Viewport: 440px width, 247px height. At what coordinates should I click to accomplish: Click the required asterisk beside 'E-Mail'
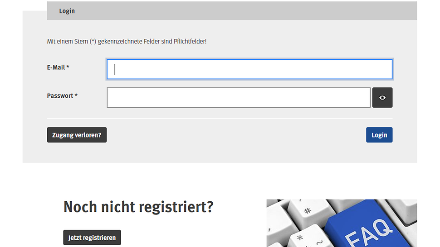pos(68,67)
